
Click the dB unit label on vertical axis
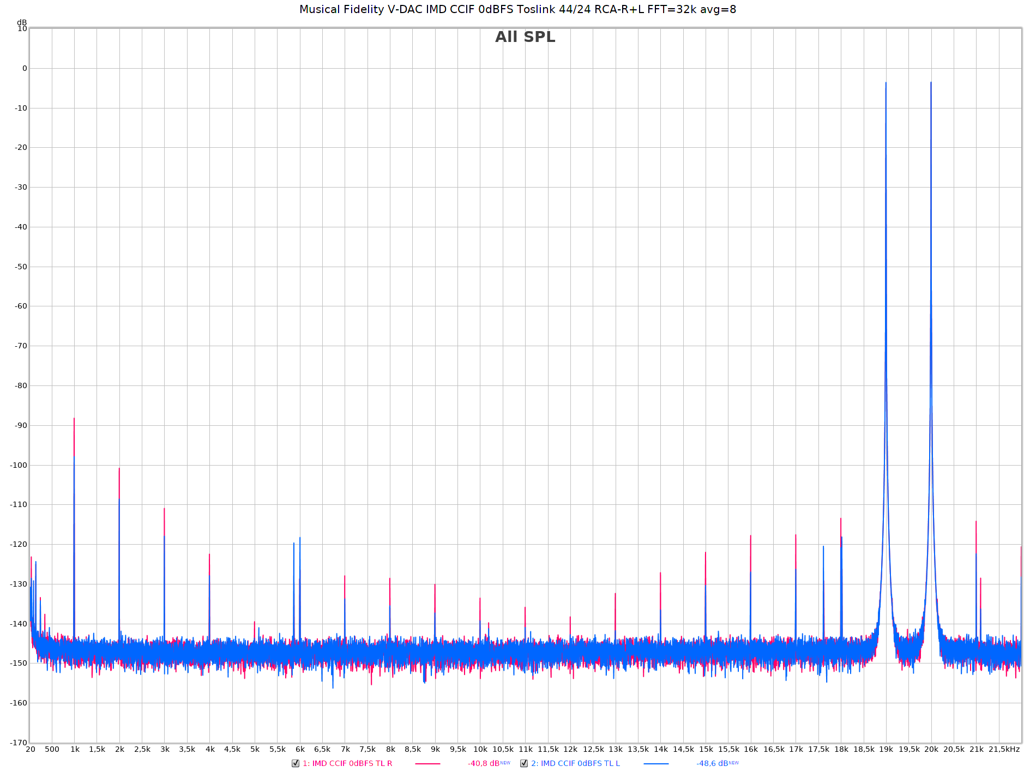pyautogui.click(x=22, y=22)
